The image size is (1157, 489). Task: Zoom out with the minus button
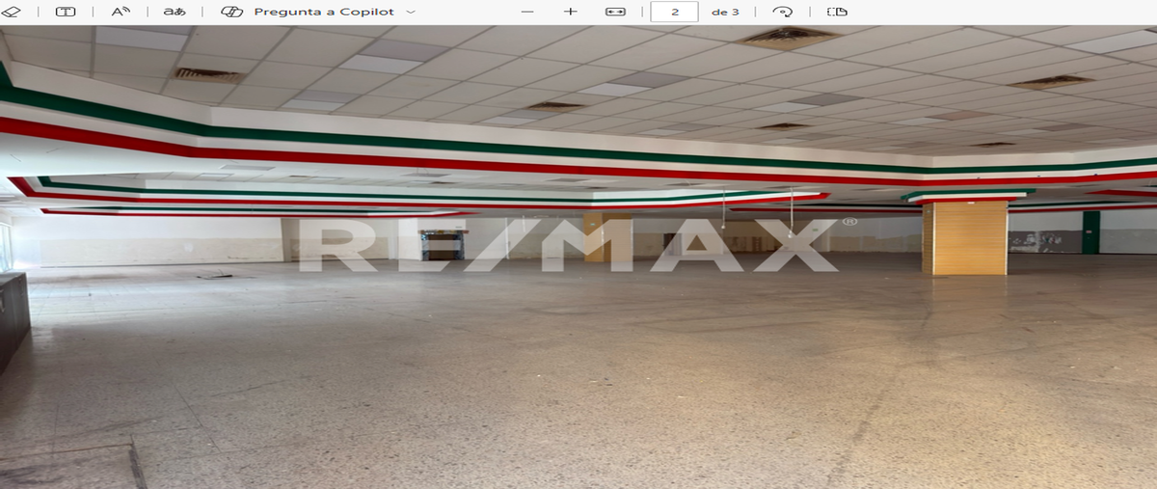tap(527, 12)
